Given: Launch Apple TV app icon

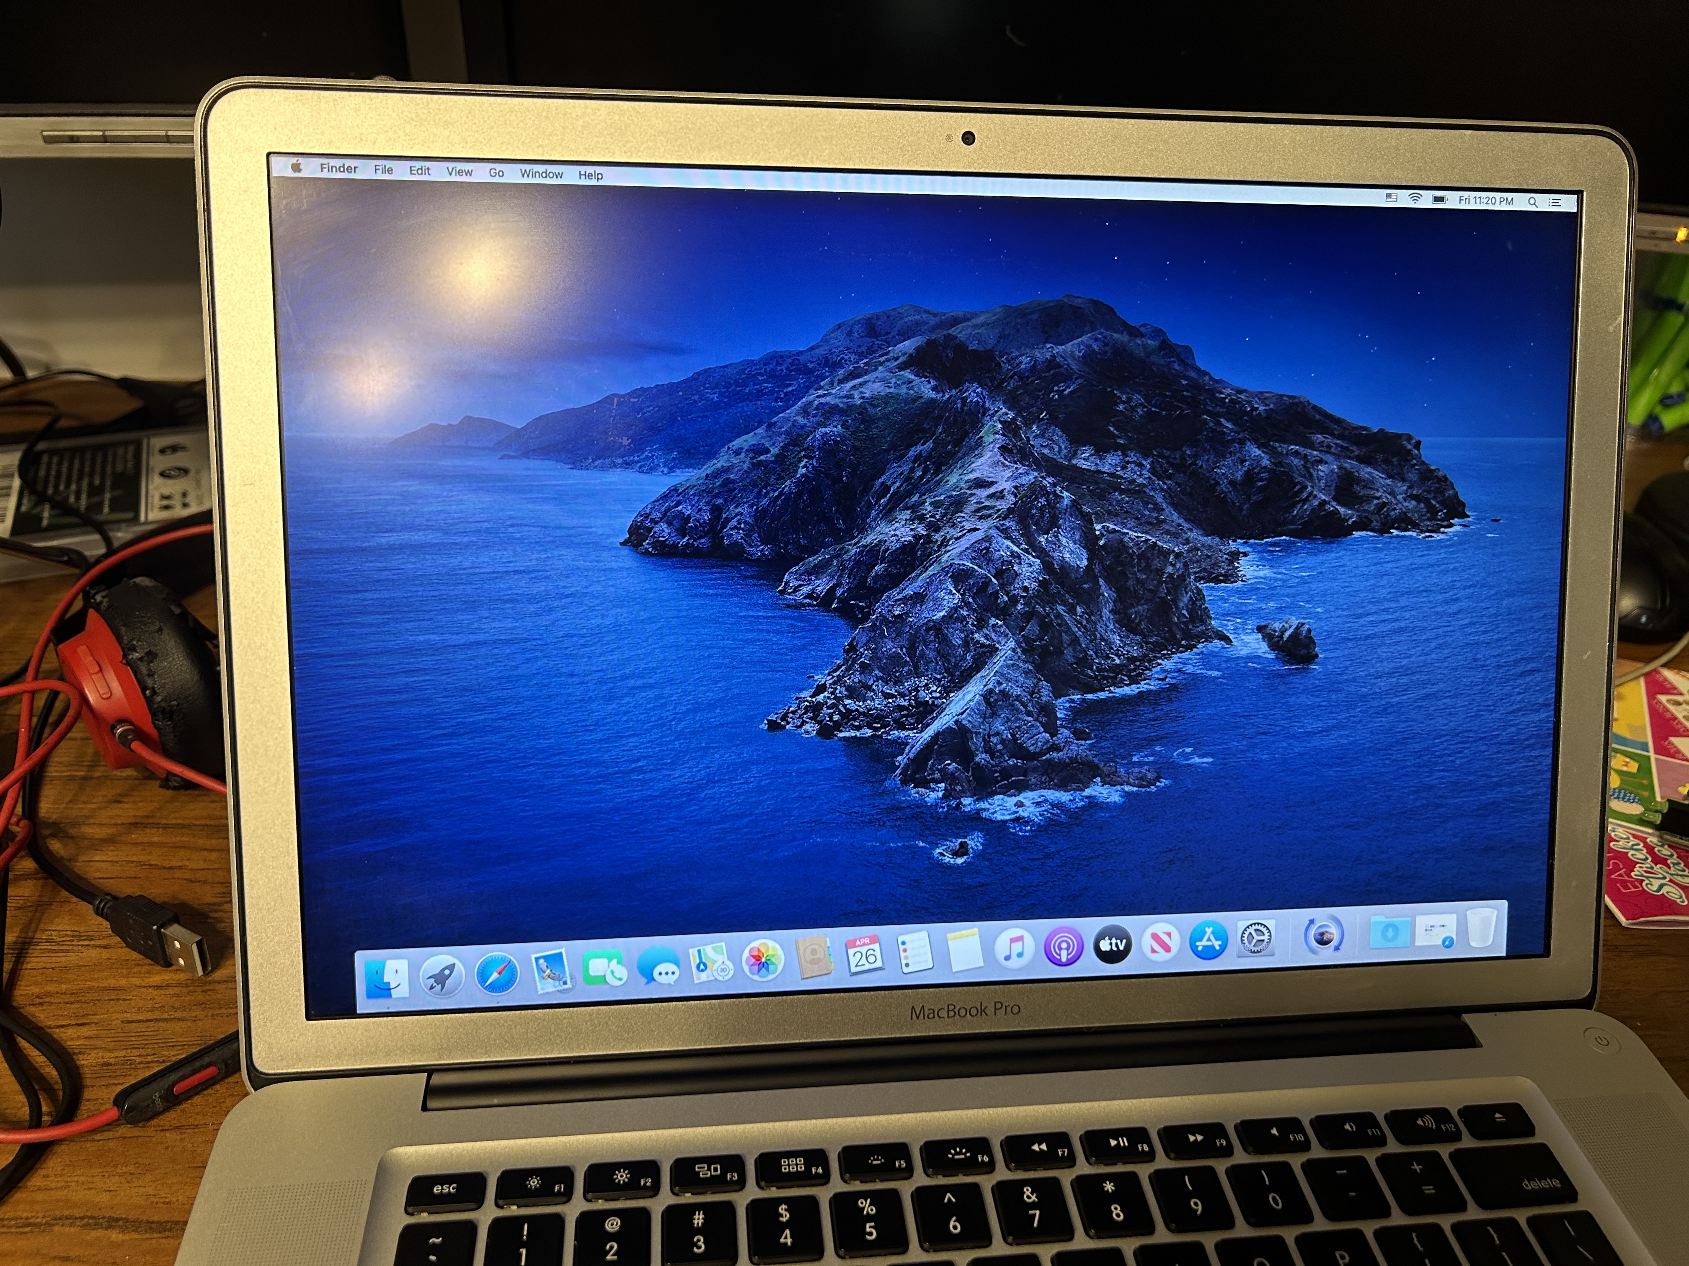Looking at the screenshot, I should (1112, 944).
